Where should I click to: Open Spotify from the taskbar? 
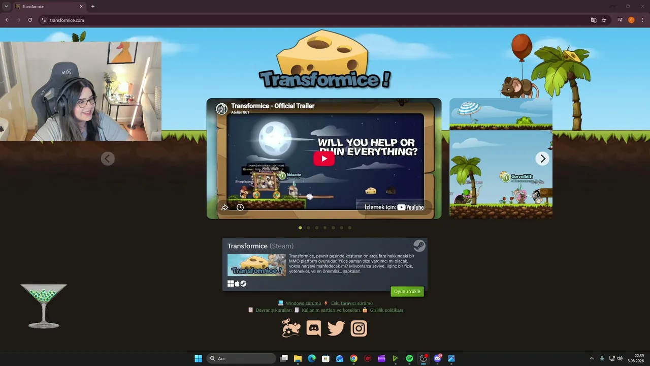coord(409,358)
